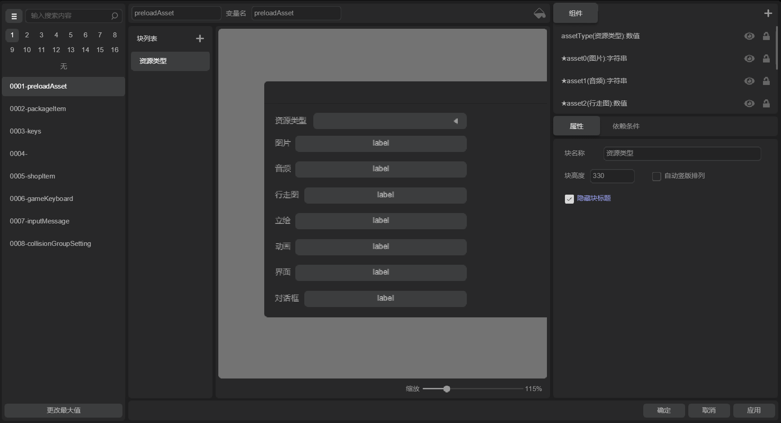Screen dimensions: 781x423
Task: Lock the asset1(音频) component
Action: [766, 81]
